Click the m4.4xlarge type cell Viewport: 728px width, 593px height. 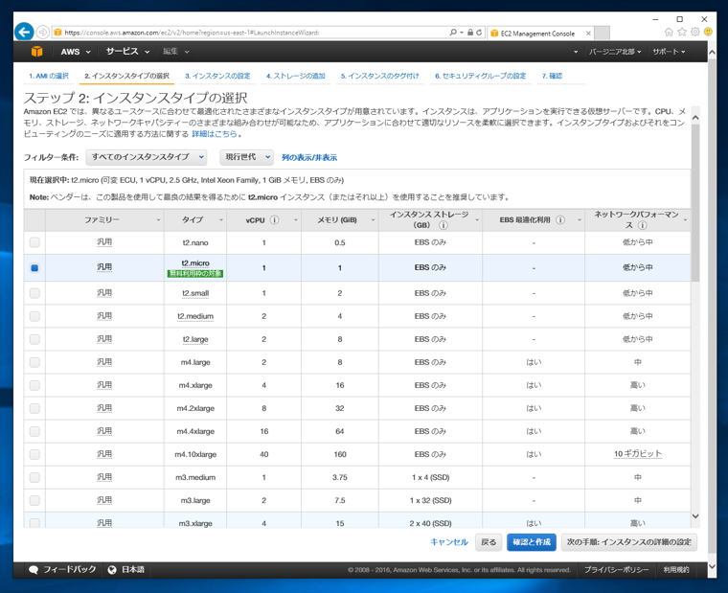click(x=195, y=431)
